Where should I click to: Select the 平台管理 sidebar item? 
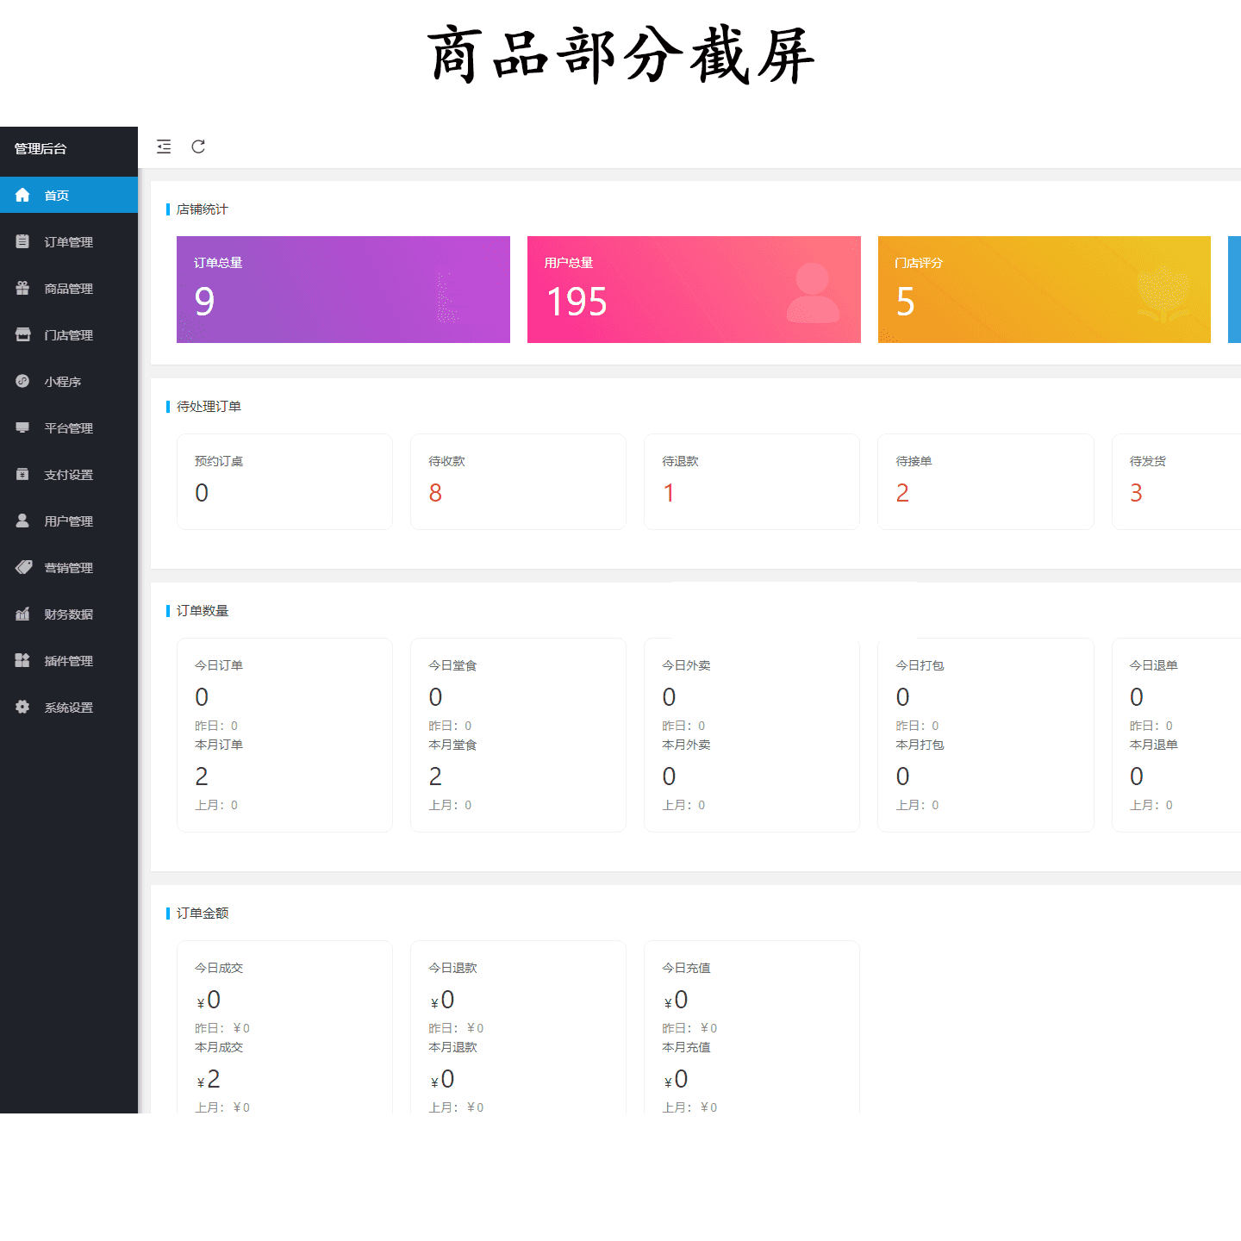[69, 427]
